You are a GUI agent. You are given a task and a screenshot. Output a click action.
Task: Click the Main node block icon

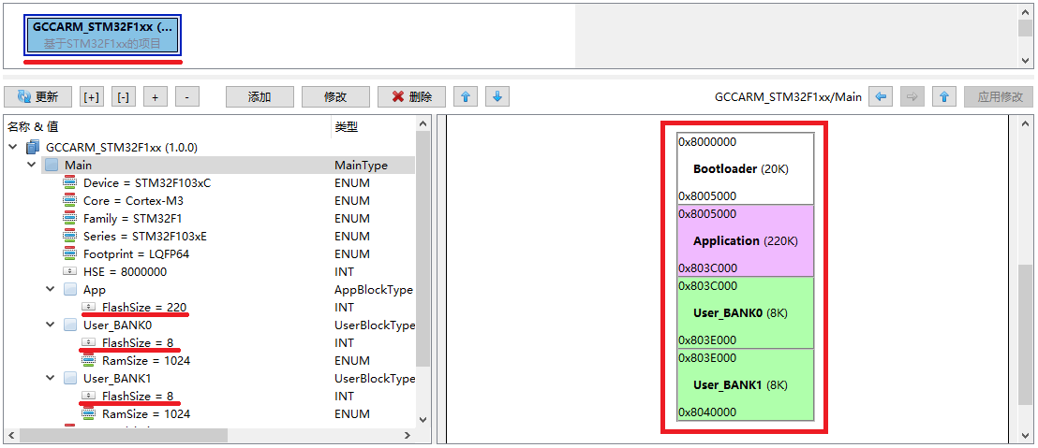click(52, 166)
